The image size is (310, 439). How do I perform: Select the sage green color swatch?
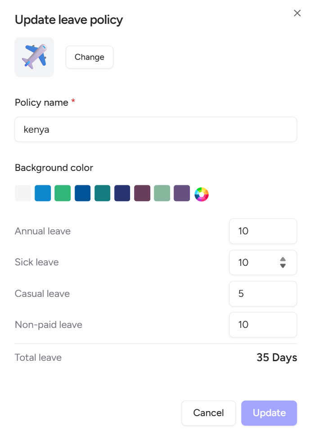(162, 193)
